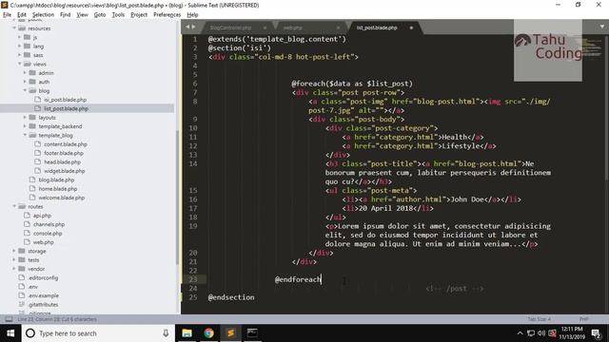Screen dimensions: 609x342
Task: Open the notifications action center
Action: [x=597, y=333]
